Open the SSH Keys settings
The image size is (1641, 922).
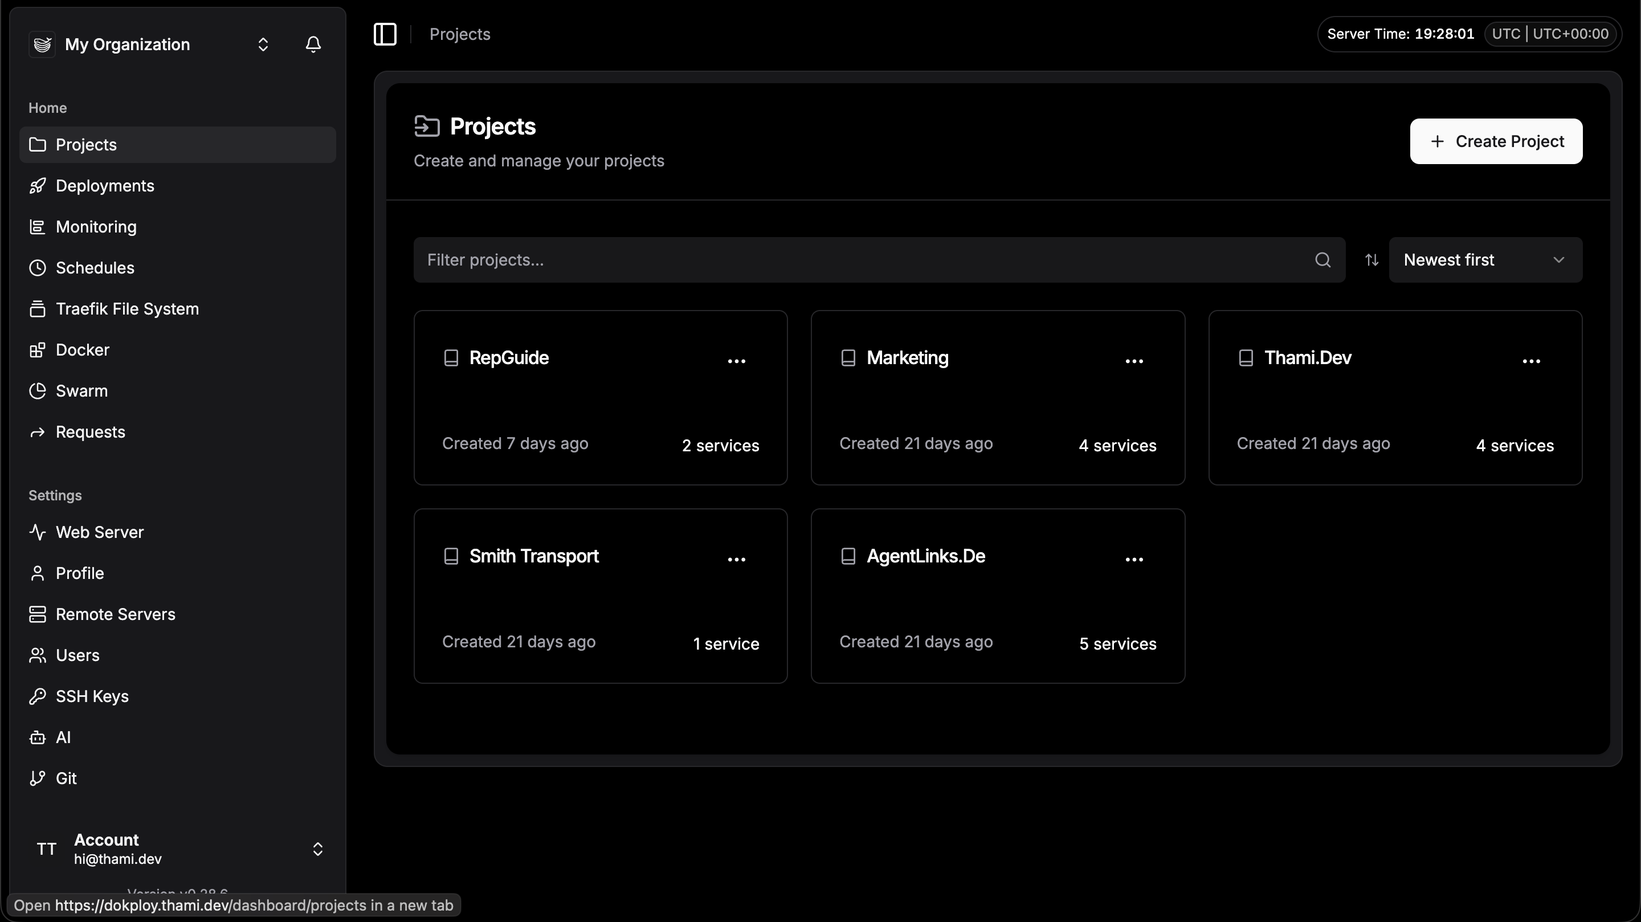[92, 696]
